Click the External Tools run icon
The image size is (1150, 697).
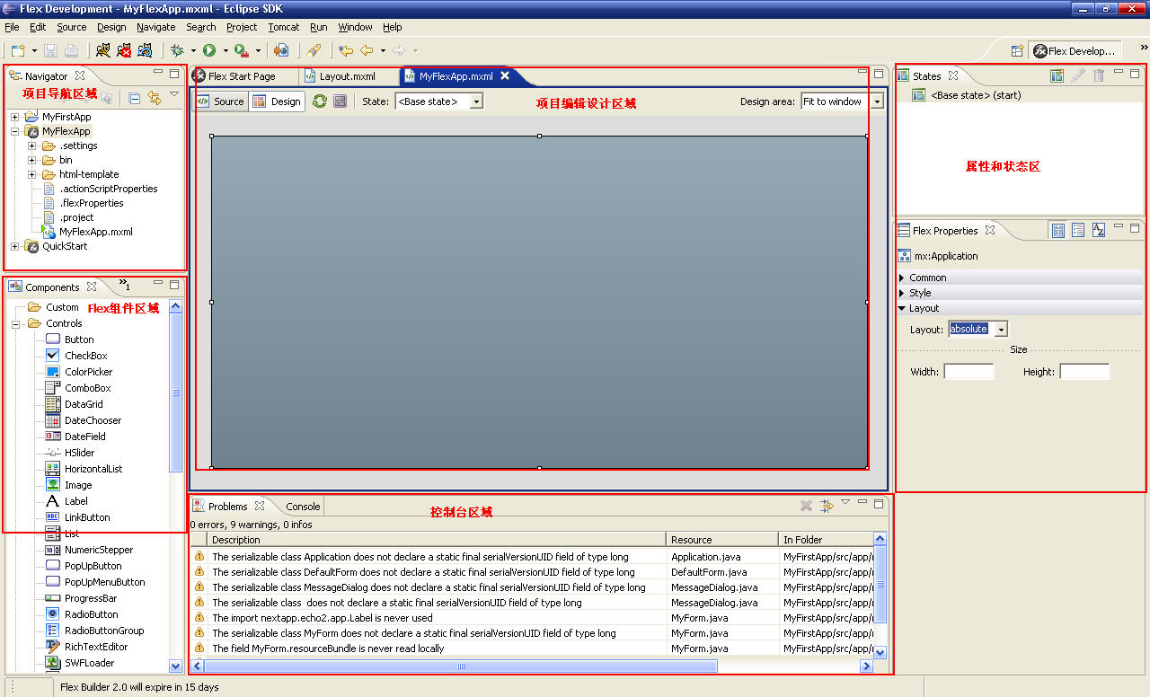pos(241,50)
